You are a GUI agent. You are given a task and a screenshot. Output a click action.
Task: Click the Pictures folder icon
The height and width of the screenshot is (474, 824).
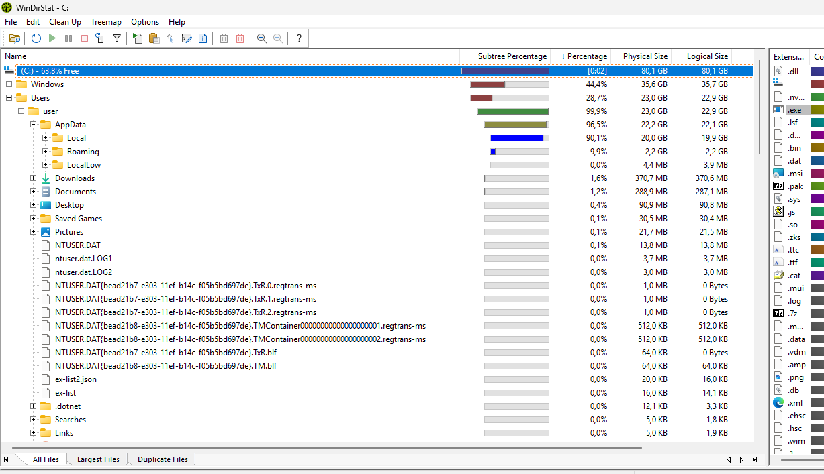[46, 232]
